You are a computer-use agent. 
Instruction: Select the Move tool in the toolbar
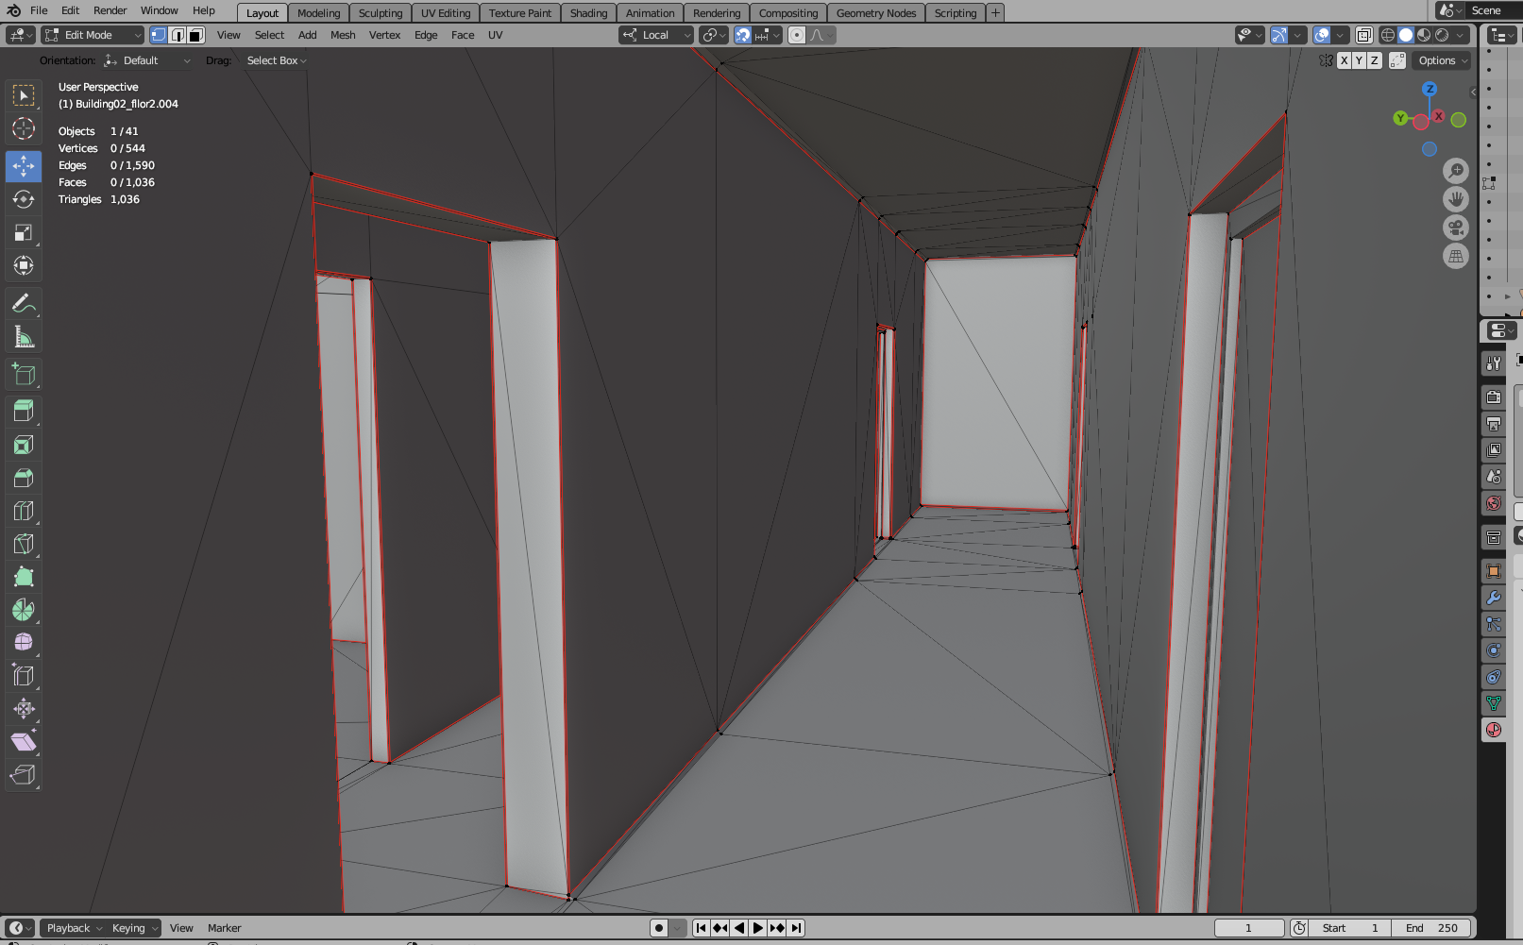tap(24, 166)
